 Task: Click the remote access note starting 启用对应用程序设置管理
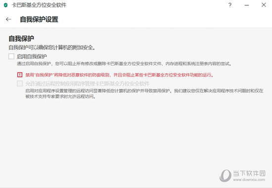(x=144, y=93)
